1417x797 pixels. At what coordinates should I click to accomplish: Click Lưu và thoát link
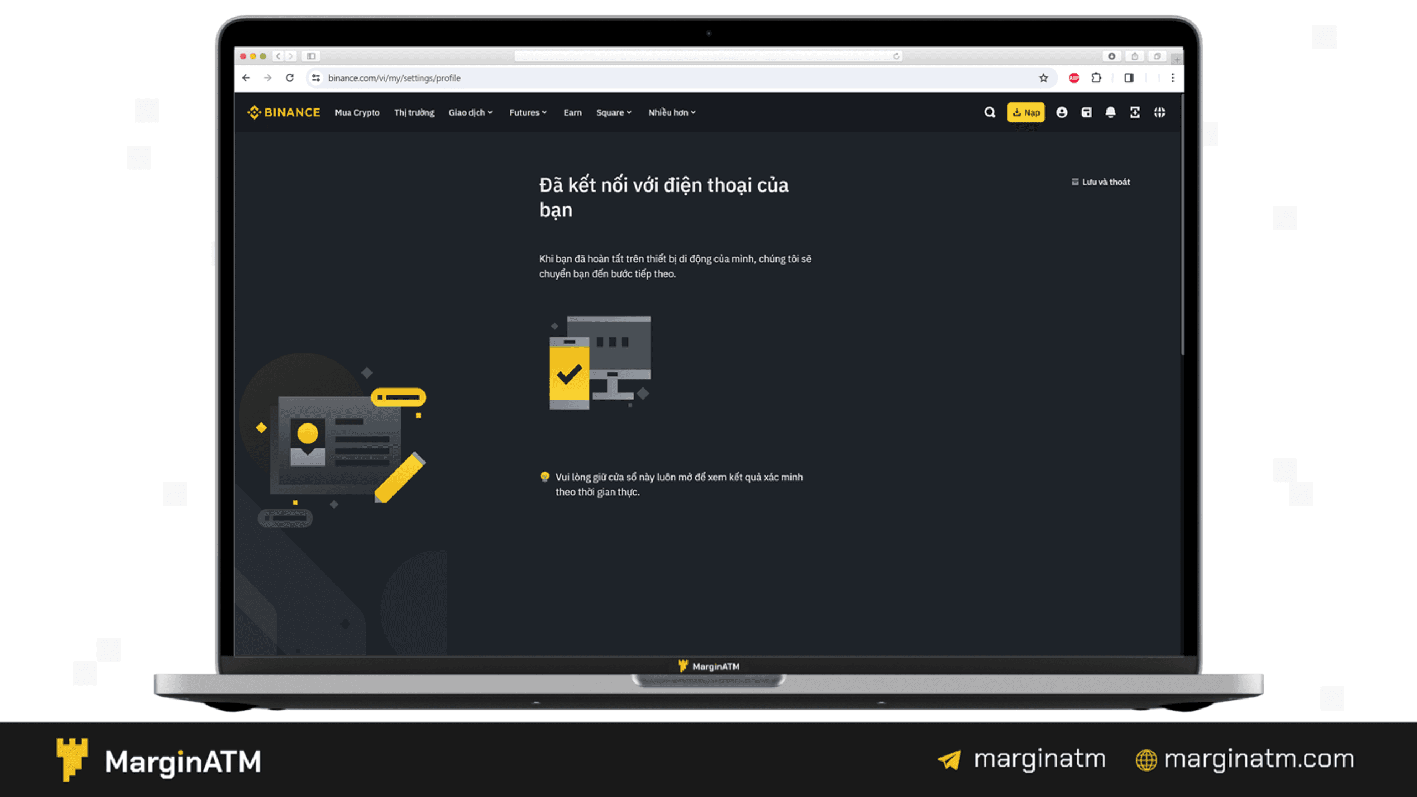[1100, 182]
